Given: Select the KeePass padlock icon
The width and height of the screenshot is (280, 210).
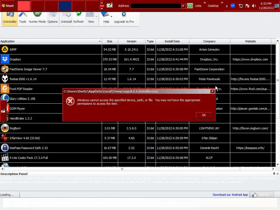Looking at the screenshot, I should click(5, 148).
